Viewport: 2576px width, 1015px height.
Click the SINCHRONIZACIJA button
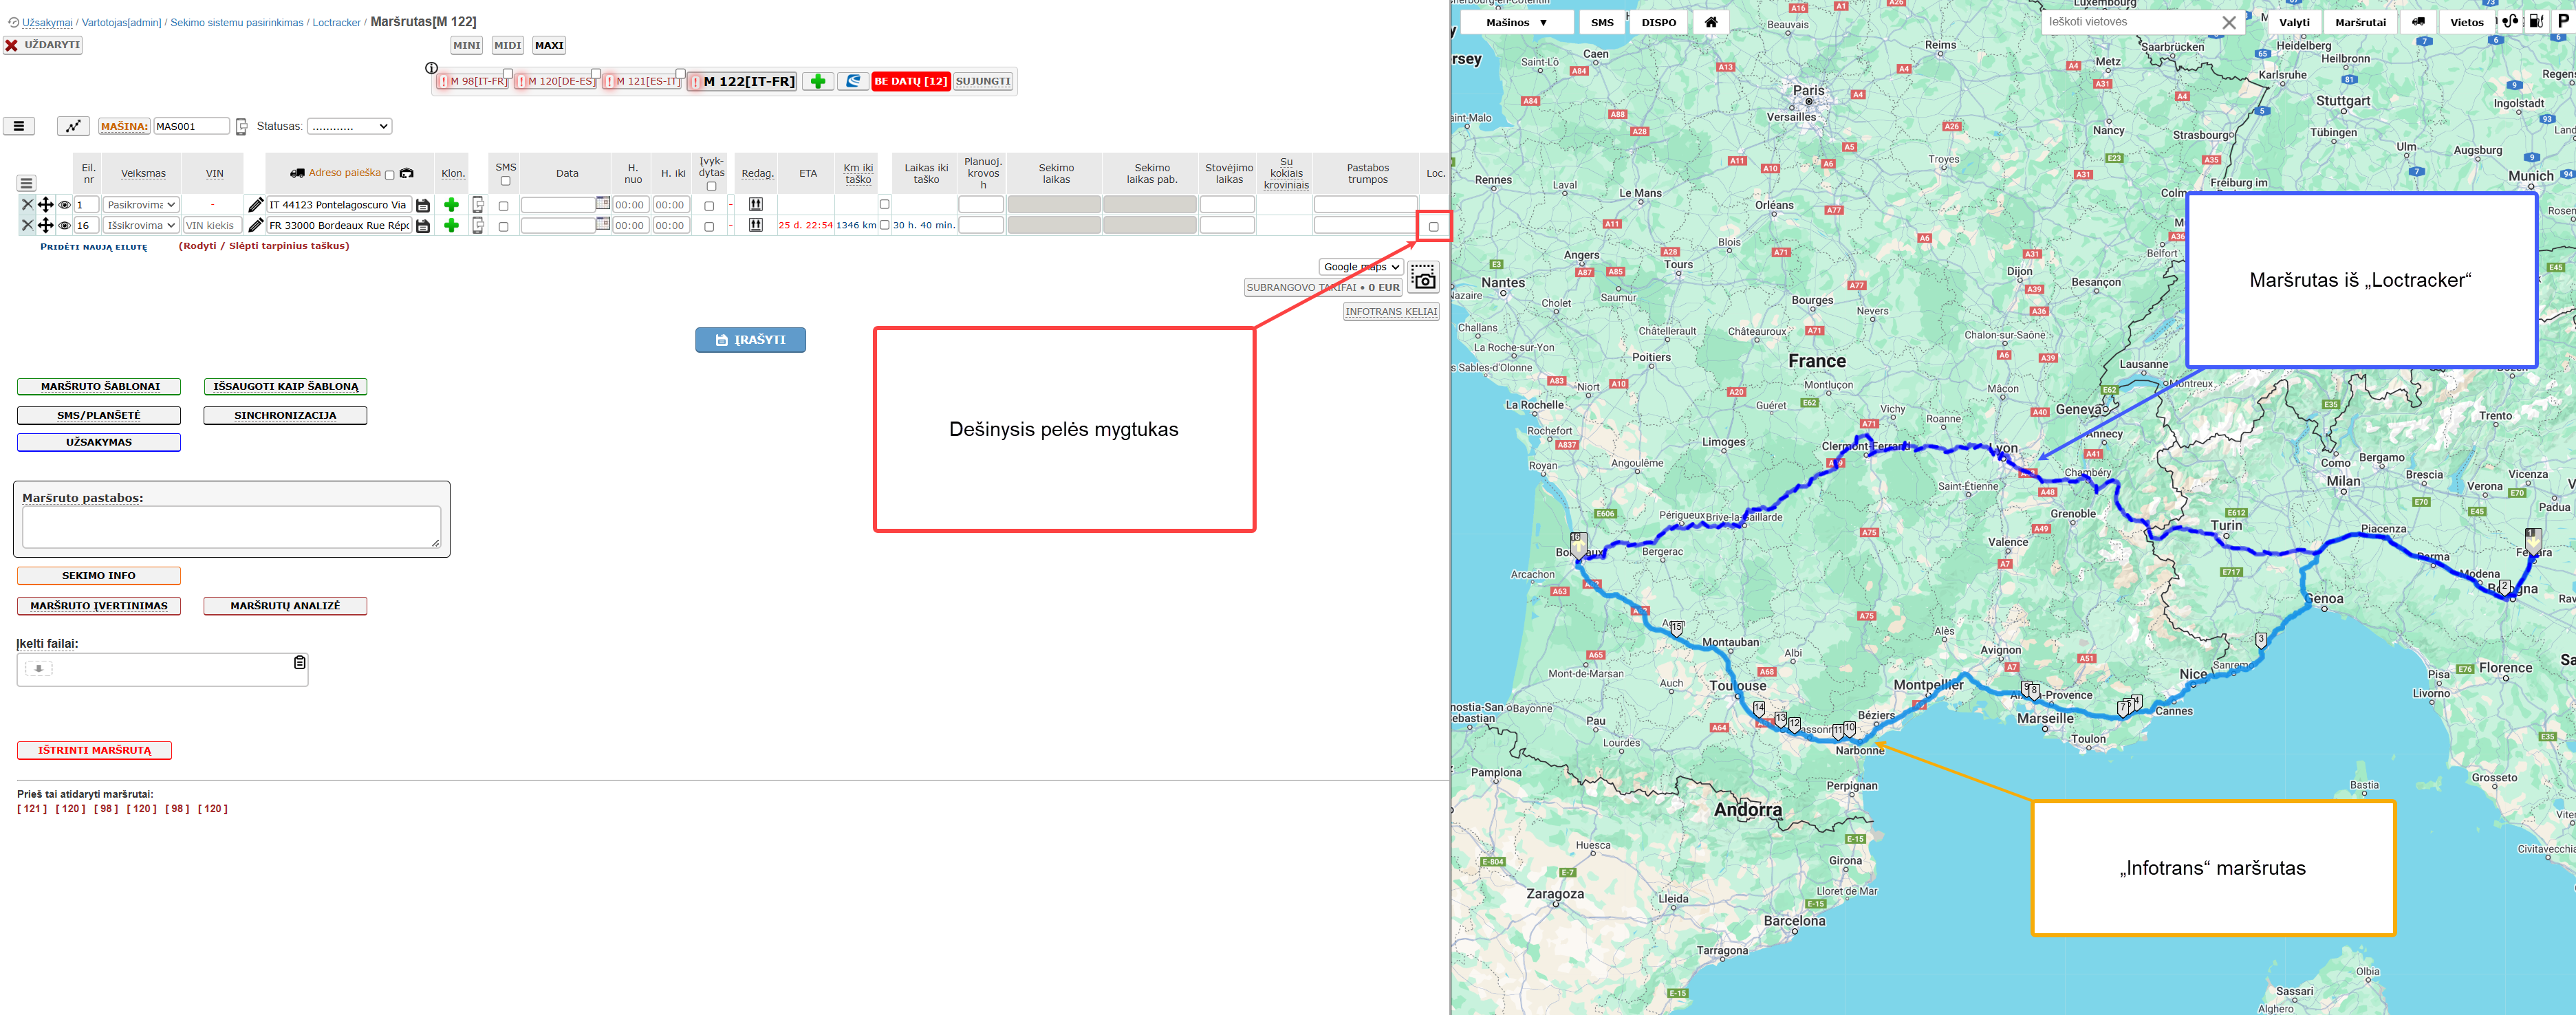285,415
